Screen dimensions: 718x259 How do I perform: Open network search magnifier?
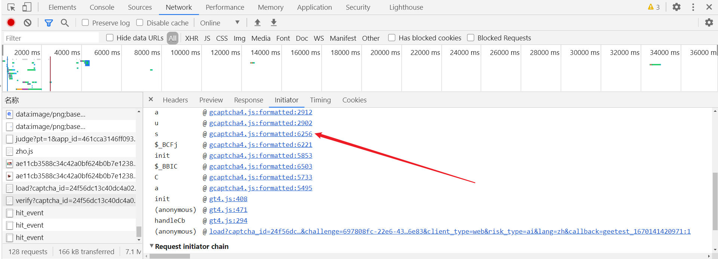click(65, 23)
